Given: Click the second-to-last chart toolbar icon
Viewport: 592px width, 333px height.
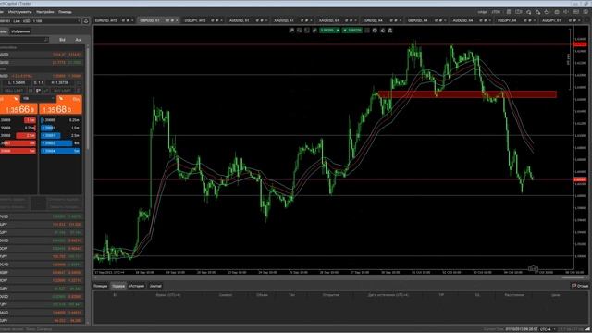Looking at the screenshot, I should click(382, 31).
